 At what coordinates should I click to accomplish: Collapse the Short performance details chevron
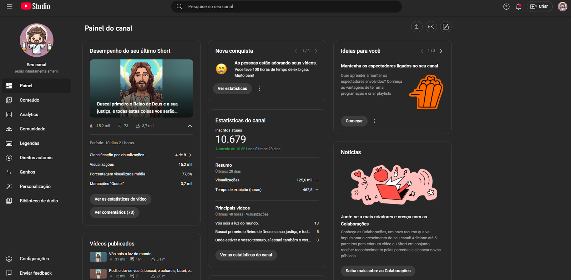coord(190,126)
